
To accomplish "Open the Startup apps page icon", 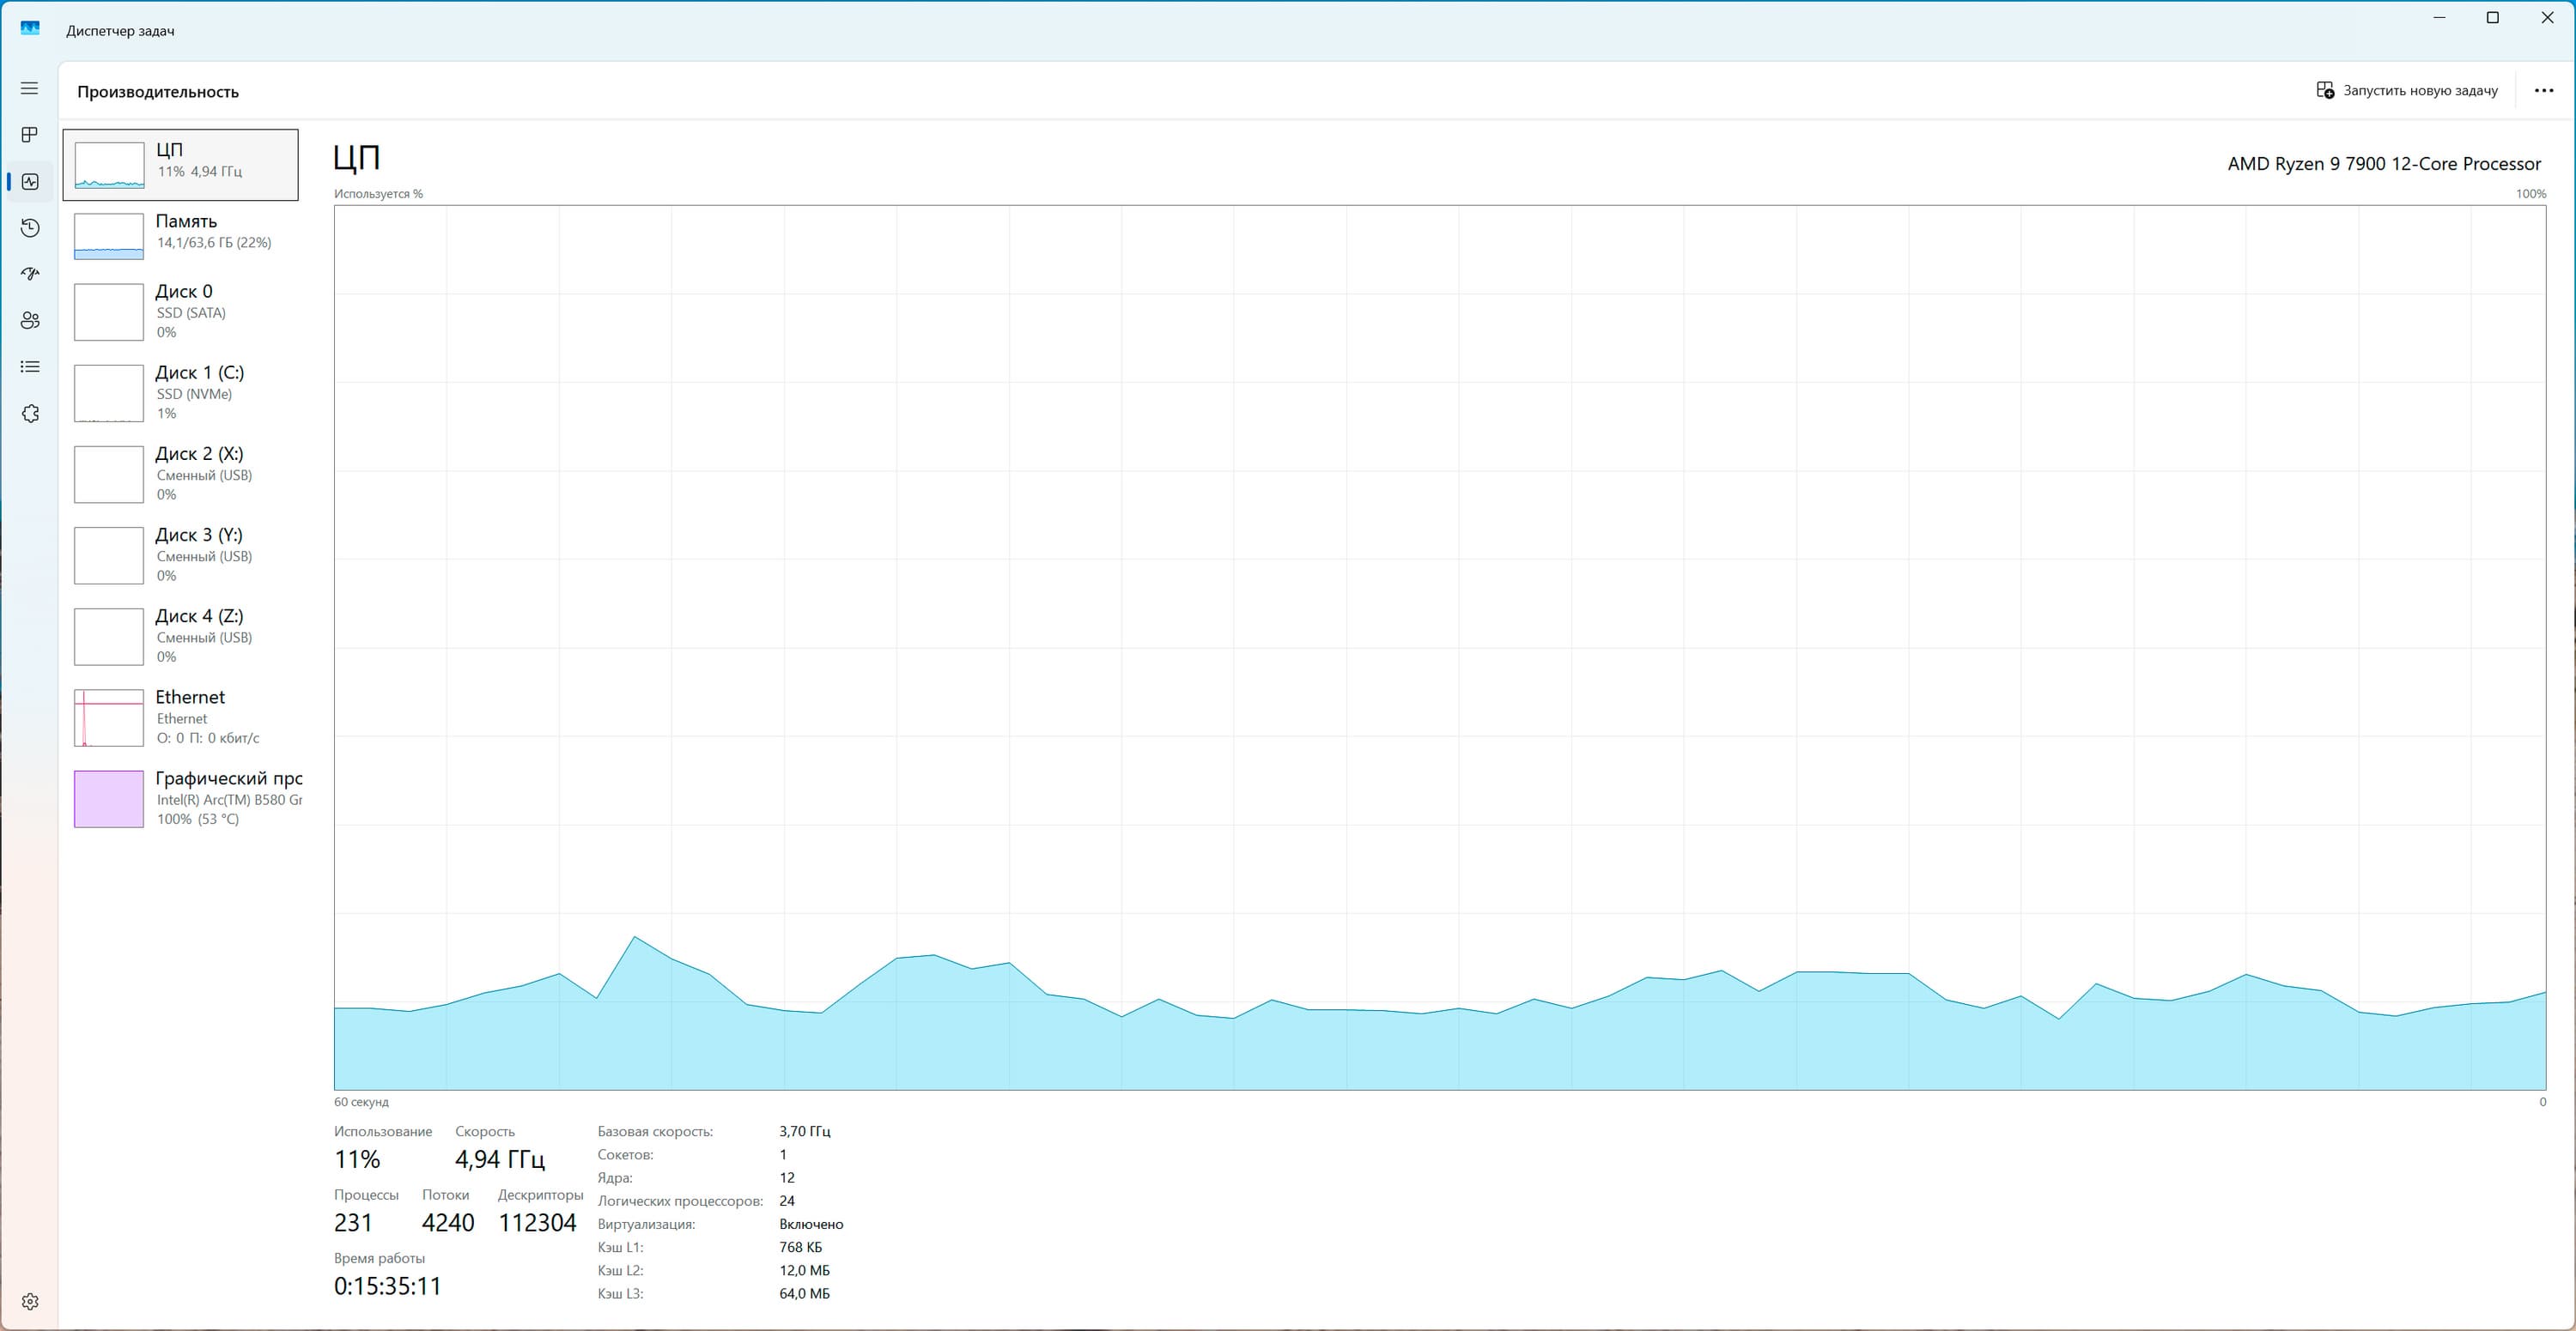I will pyautogui.click(x=29, y=274).
